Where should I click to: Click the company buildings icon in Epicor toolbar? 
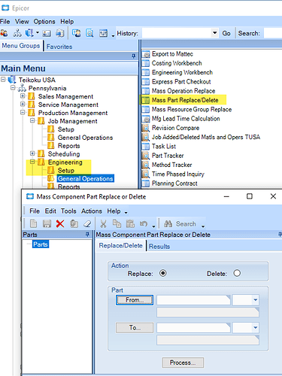point(29,33)
